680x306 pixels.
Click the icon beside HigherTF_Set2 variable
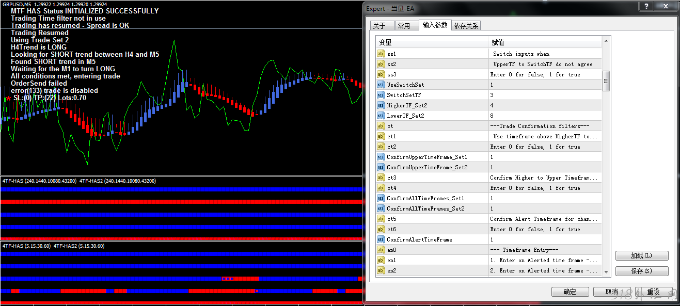coord(381,105)
